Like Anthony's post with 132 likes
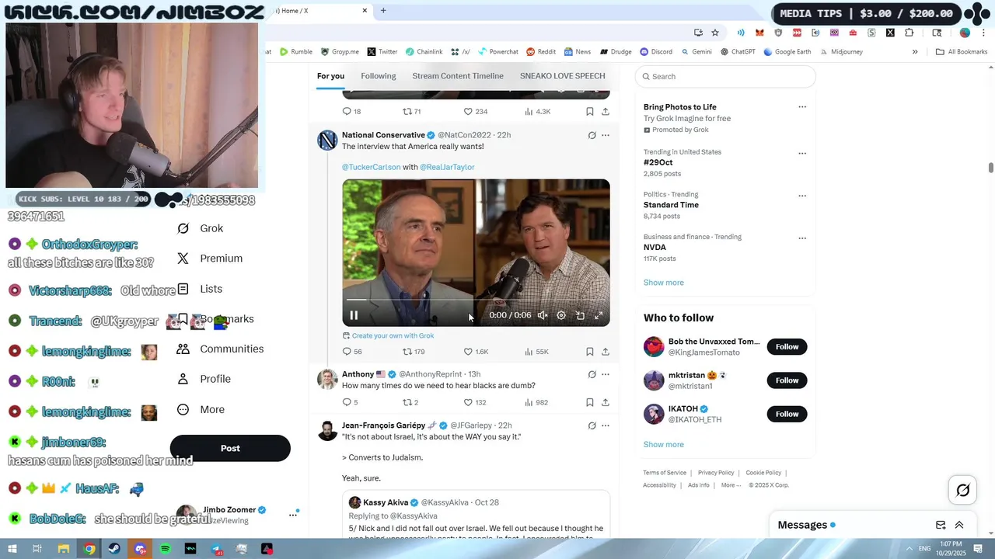 (x=474, y=402)
